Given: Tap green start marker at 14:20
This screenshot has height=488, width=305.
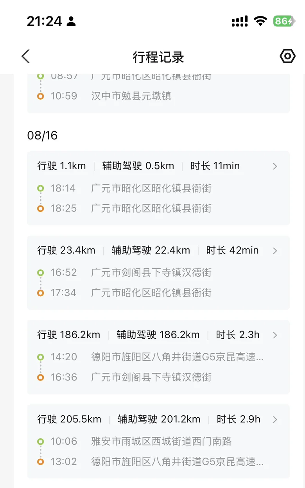Looking at the screenshot, I should (x=40, y=357).
